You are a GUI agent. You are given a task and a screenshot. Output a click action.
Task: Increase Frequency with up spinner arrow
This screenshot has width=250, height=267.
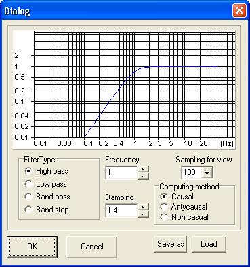click(x=143, y=169)
